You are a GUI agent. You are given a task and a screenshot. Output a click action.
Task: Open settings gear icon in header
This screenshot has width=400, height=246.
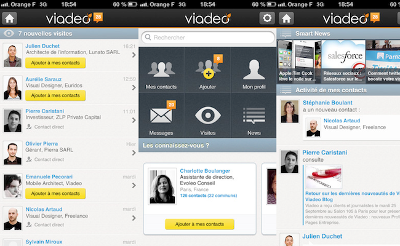(x=267, y=18)
